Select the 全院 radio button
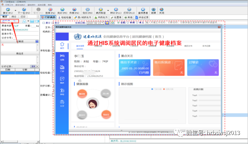Screen dimensions: 248x144 [118, 23]
